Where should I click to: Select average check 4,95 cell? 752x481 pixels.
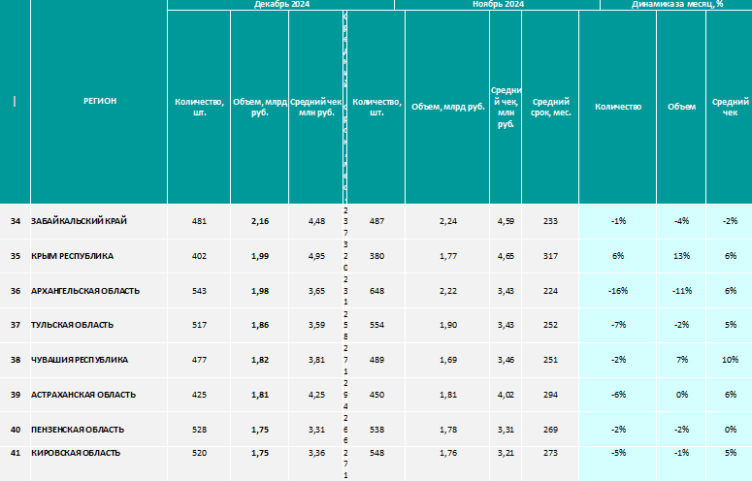pos(316,256)
